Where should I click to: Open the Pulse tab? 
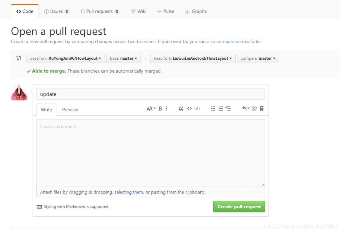point(165,11)
